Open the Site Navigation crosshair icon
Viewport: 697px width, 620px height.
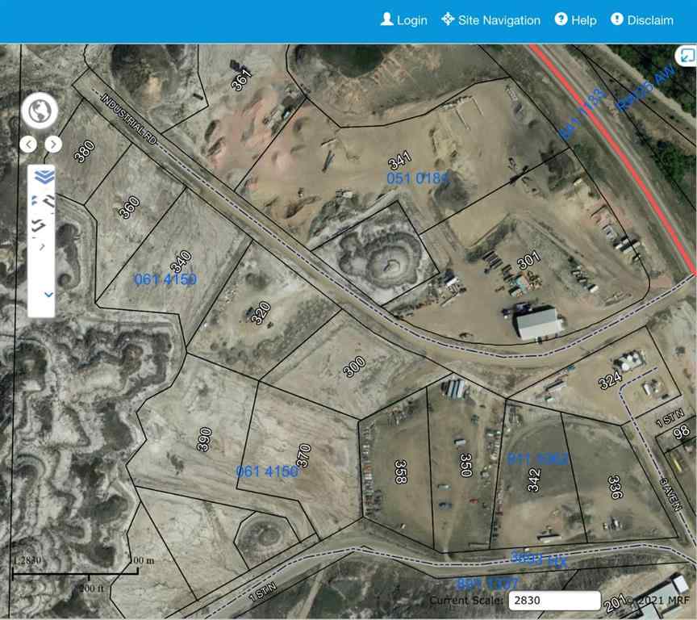[x=446, y=19]
